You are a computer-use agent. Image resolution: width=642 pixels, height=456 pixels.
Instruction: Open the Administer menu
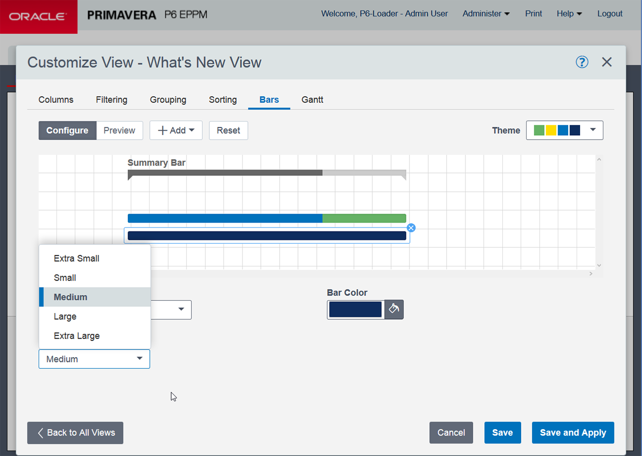click(486, 14)
